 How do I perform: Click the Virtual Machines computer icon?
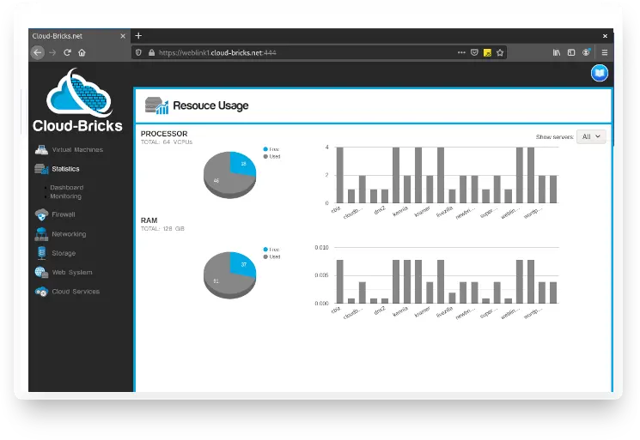click(x=41, y=149)
